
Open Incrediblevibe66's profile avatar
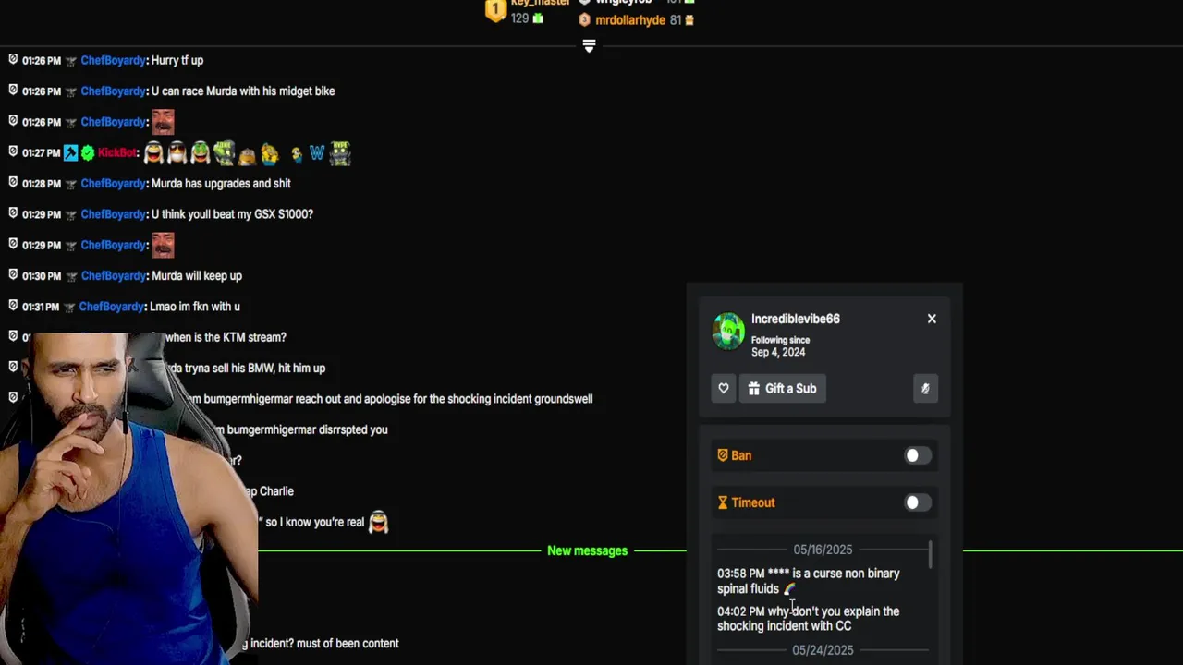tap(728, 331)
